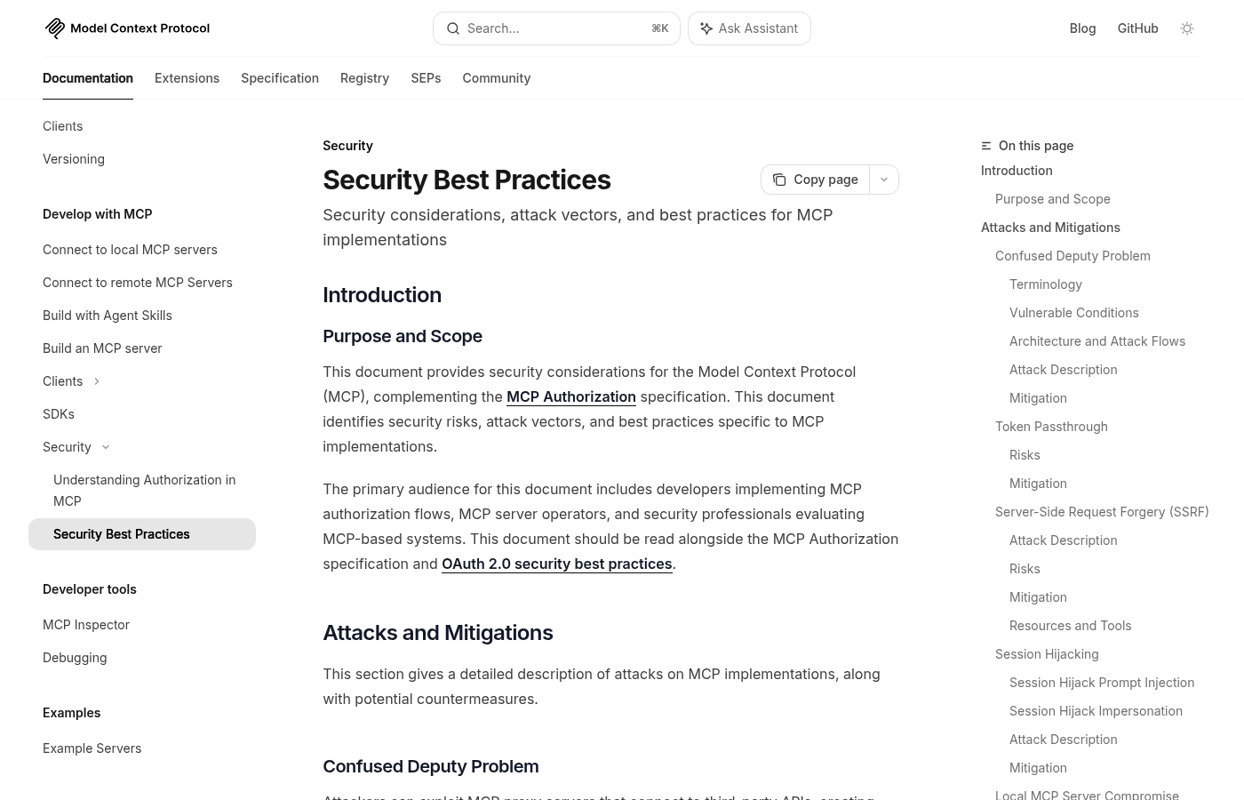Jump to Architecture and Attack Flows

[1097, 341]
